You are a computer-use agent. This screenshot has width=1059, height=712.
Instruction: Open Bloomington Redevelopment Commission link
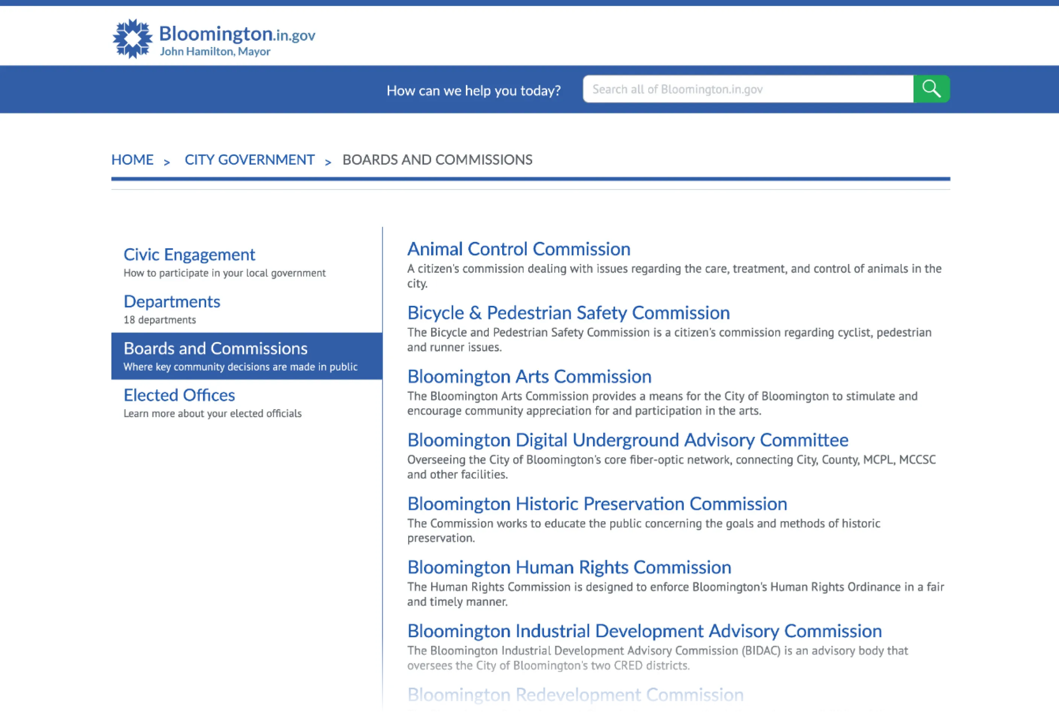575,694
